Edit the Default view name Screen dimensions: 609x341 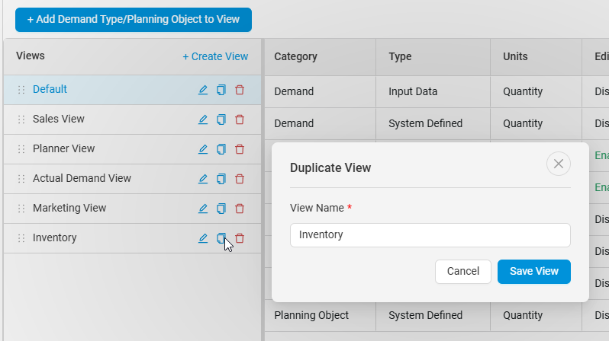(x=203, y=90)
